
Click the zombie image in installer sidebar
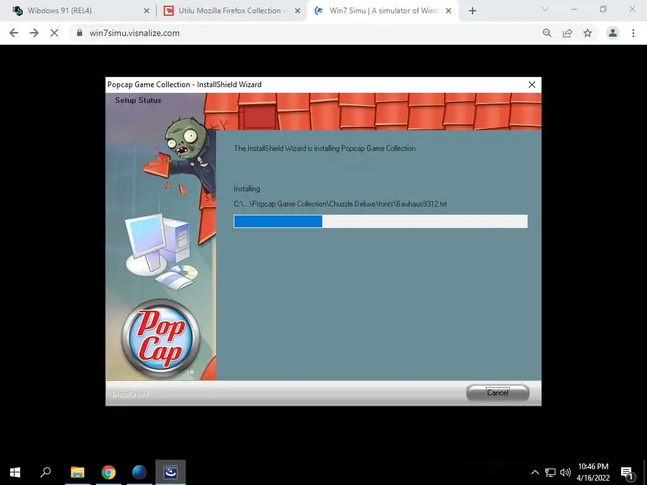click(x=181, y=157)
